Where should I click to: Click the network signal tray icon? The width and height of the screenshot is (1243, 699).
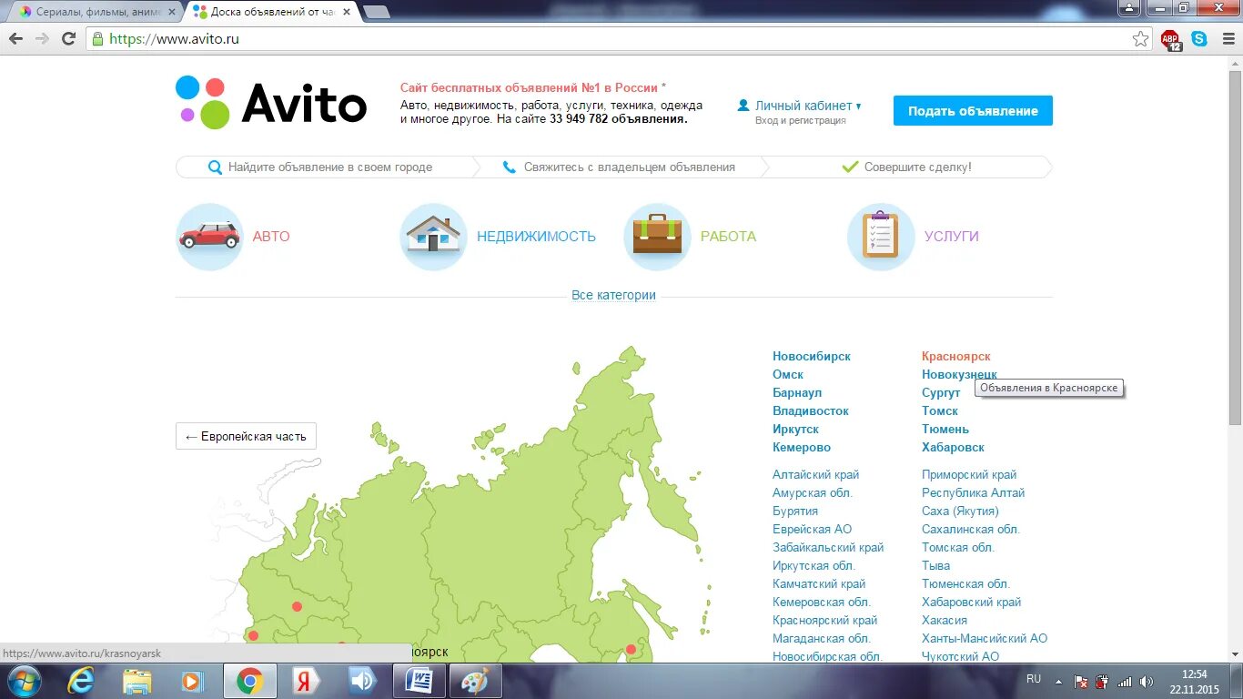[x=1125, y=682]
